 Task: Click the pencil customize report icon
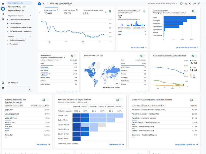(199, 3)
